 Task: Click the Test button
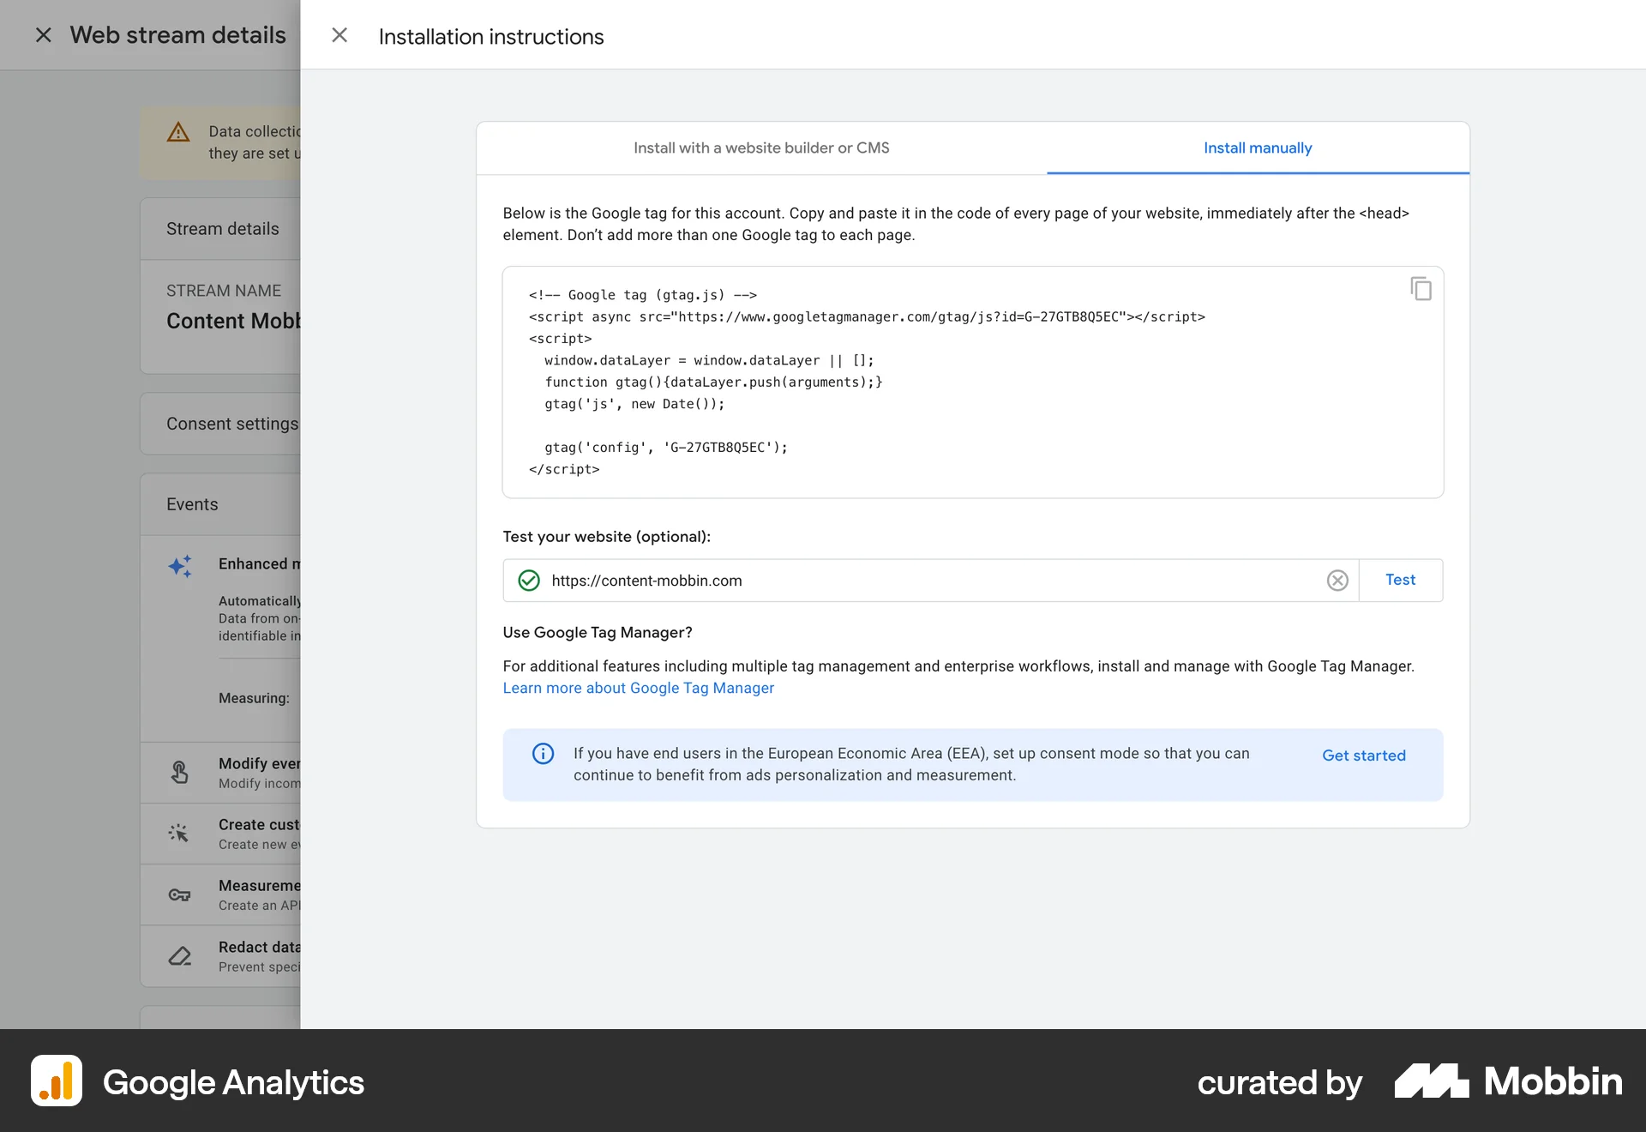click(1399, 580)
